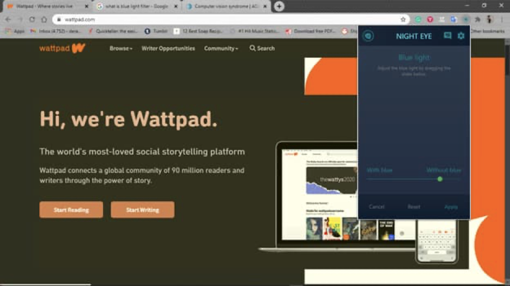Open the Quickteller bookmark

pyautogui.click(x=113, y=31)
